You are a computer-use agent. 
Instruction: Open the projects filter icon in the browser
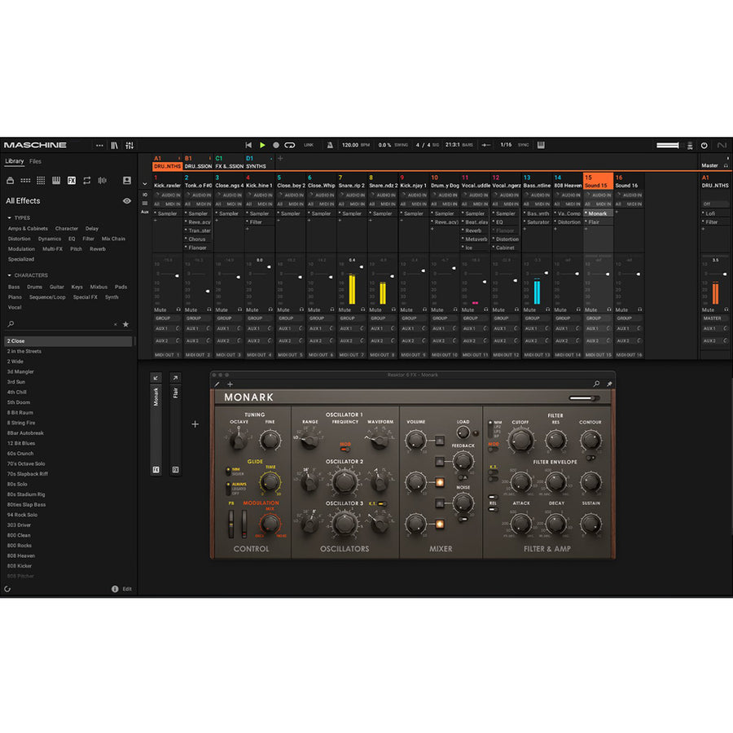tap(11, 181)
